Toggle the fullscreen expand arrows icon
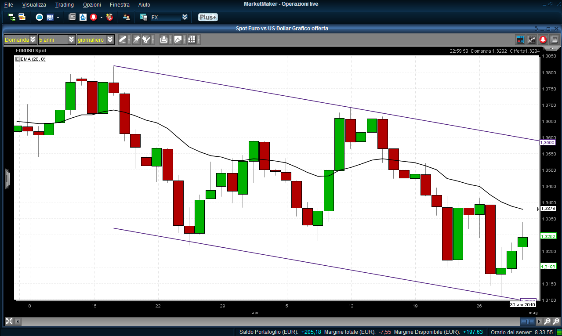The image size is (562, 336). 9,321
